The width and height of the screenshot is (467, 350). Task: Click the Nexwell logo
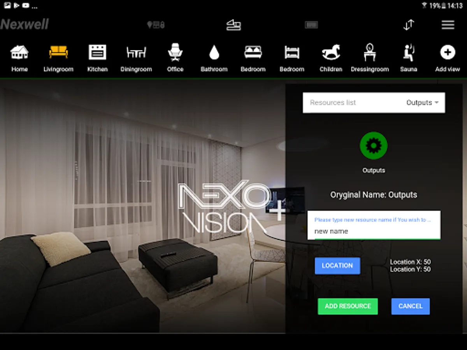pos(25,24)
